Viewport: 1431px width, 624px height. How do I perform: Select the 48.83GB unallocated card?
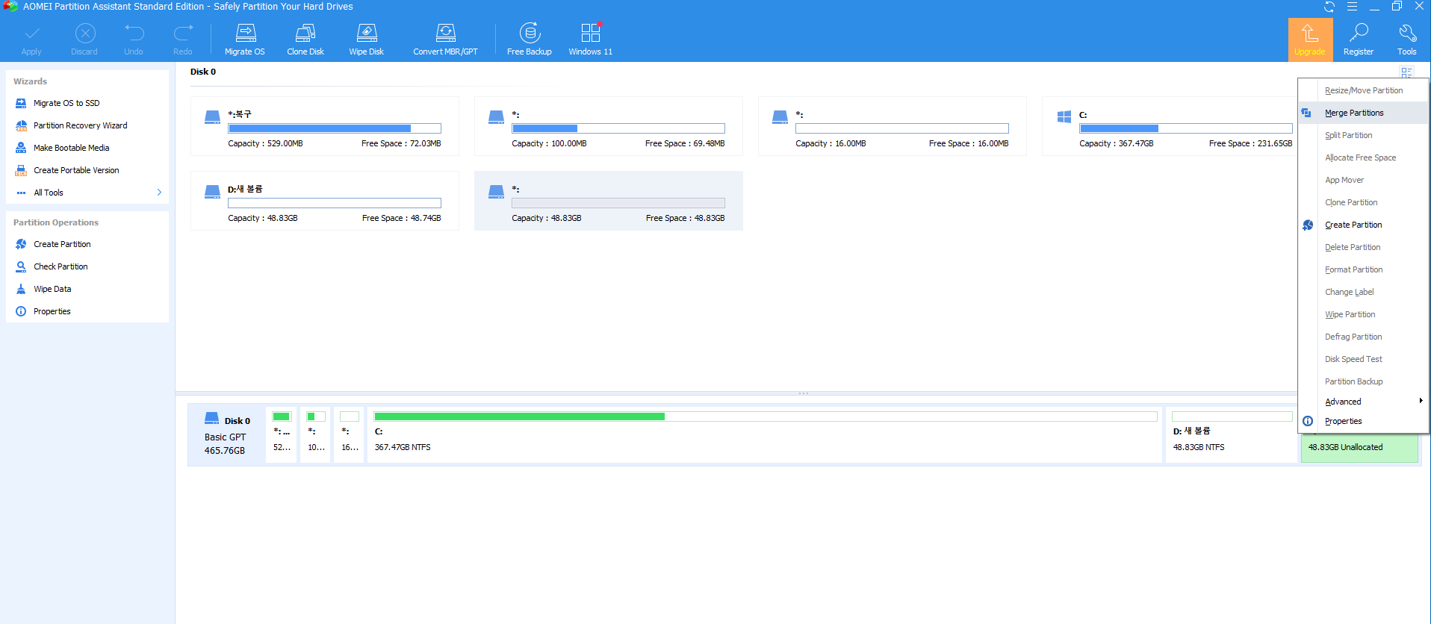[609, 201]
